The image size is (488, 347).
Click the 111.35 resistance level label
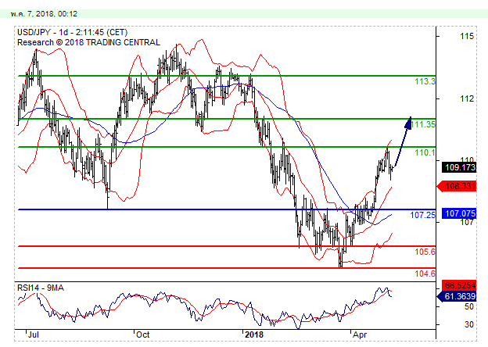click(422, 124)
